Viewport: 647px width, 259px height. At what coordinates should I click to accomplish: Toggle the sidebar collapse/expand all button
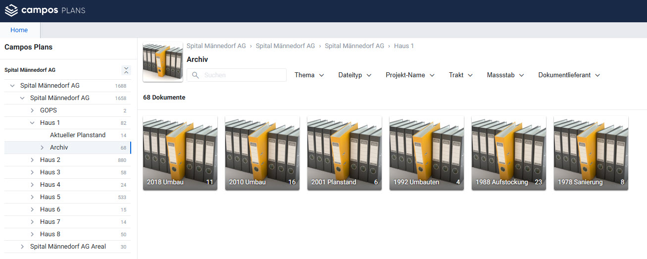[x=126, y=70]
